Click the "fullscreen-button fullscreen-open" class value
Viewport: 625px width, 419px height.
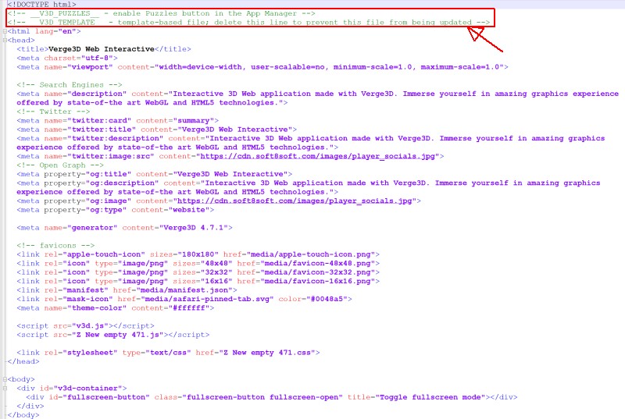point(262,397)
